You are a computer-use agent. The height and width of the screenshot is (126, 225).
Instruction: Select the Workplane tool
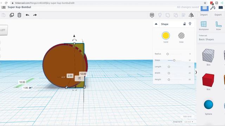click(x=204, y=26)
